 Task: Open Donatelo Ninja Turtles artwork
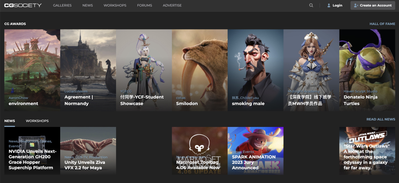point(367,70)
